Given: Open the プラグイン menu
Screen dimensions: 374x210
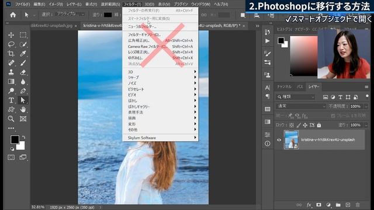Looking at the screenshot, I should coord(181,4).
